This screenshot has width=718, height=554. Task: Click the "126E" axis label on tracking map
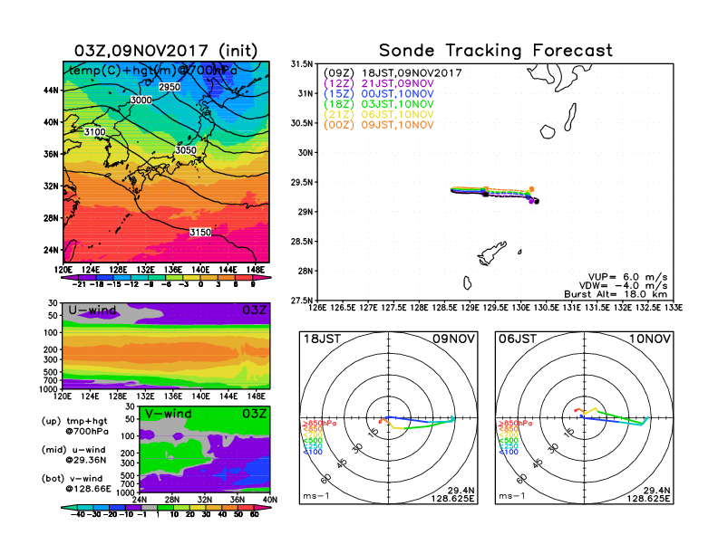click(x=317, y=308)
